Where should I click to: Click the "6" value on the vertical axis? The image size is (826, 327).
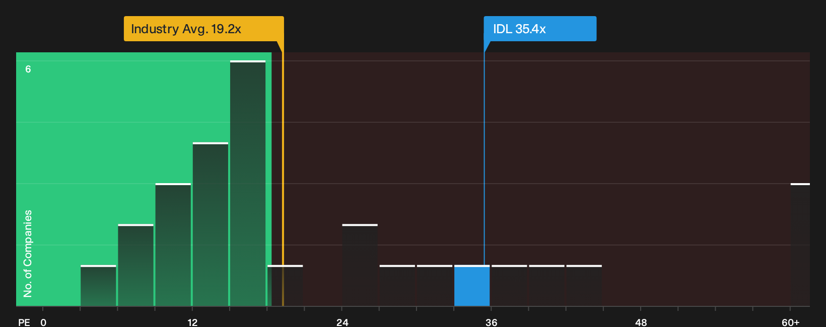tap(28, 69)
